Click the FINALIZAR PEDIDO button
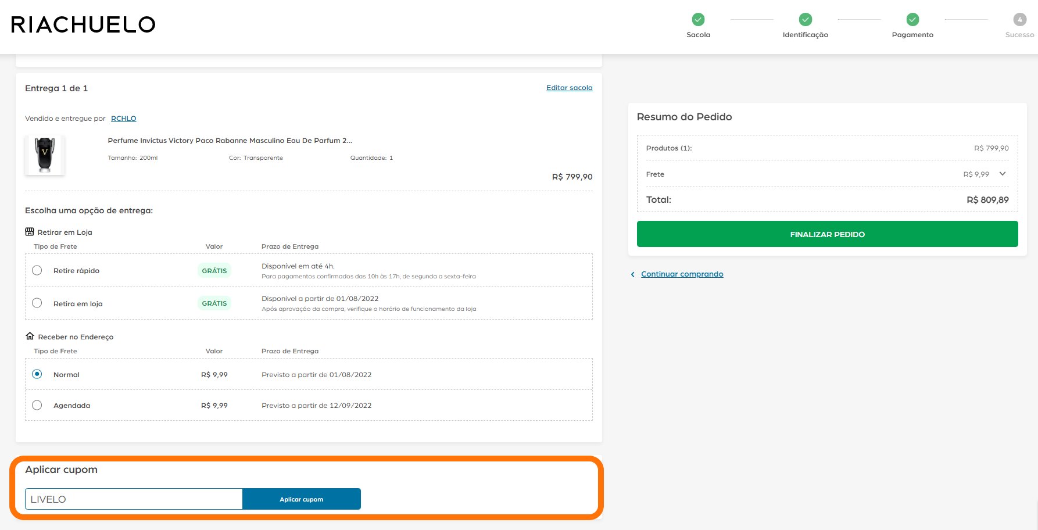The height and width of the screenshot is (530, 1038). pos(828,234)
